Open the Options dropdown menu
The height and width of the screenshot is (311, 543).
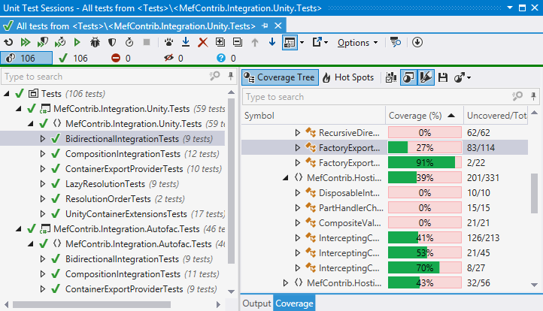[x=357, y=42]
